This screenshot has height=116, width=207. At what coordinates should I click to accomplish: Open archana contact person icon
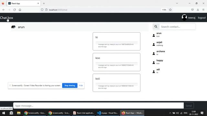click(x=154, y=53)
